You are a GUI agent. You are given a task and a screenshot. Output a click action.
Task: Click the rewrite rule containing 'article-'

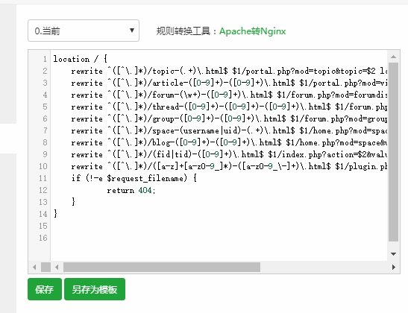[229, 83]
